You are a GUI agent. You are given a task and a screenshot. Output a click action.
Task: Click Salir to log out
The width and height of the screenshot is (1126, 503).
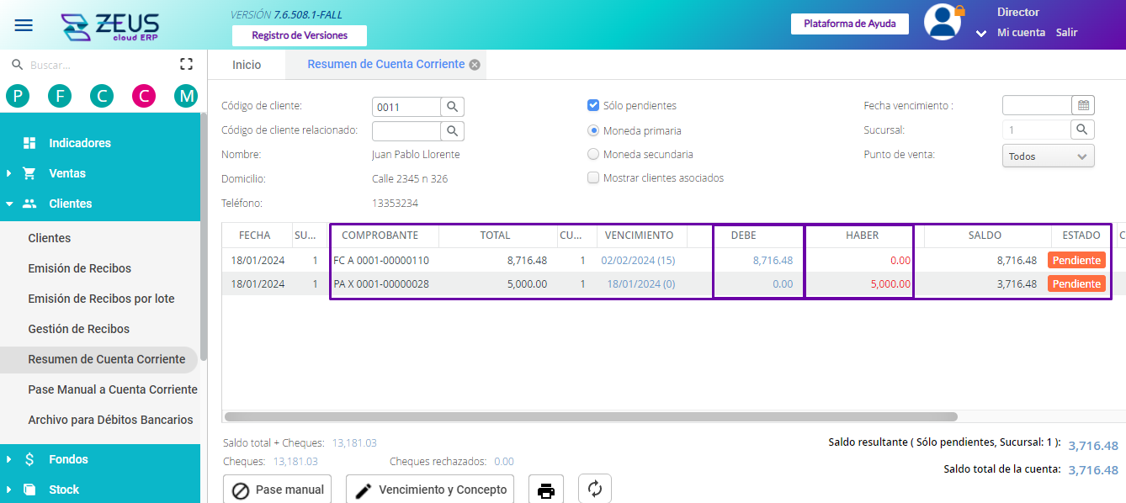click(1066, 33)
